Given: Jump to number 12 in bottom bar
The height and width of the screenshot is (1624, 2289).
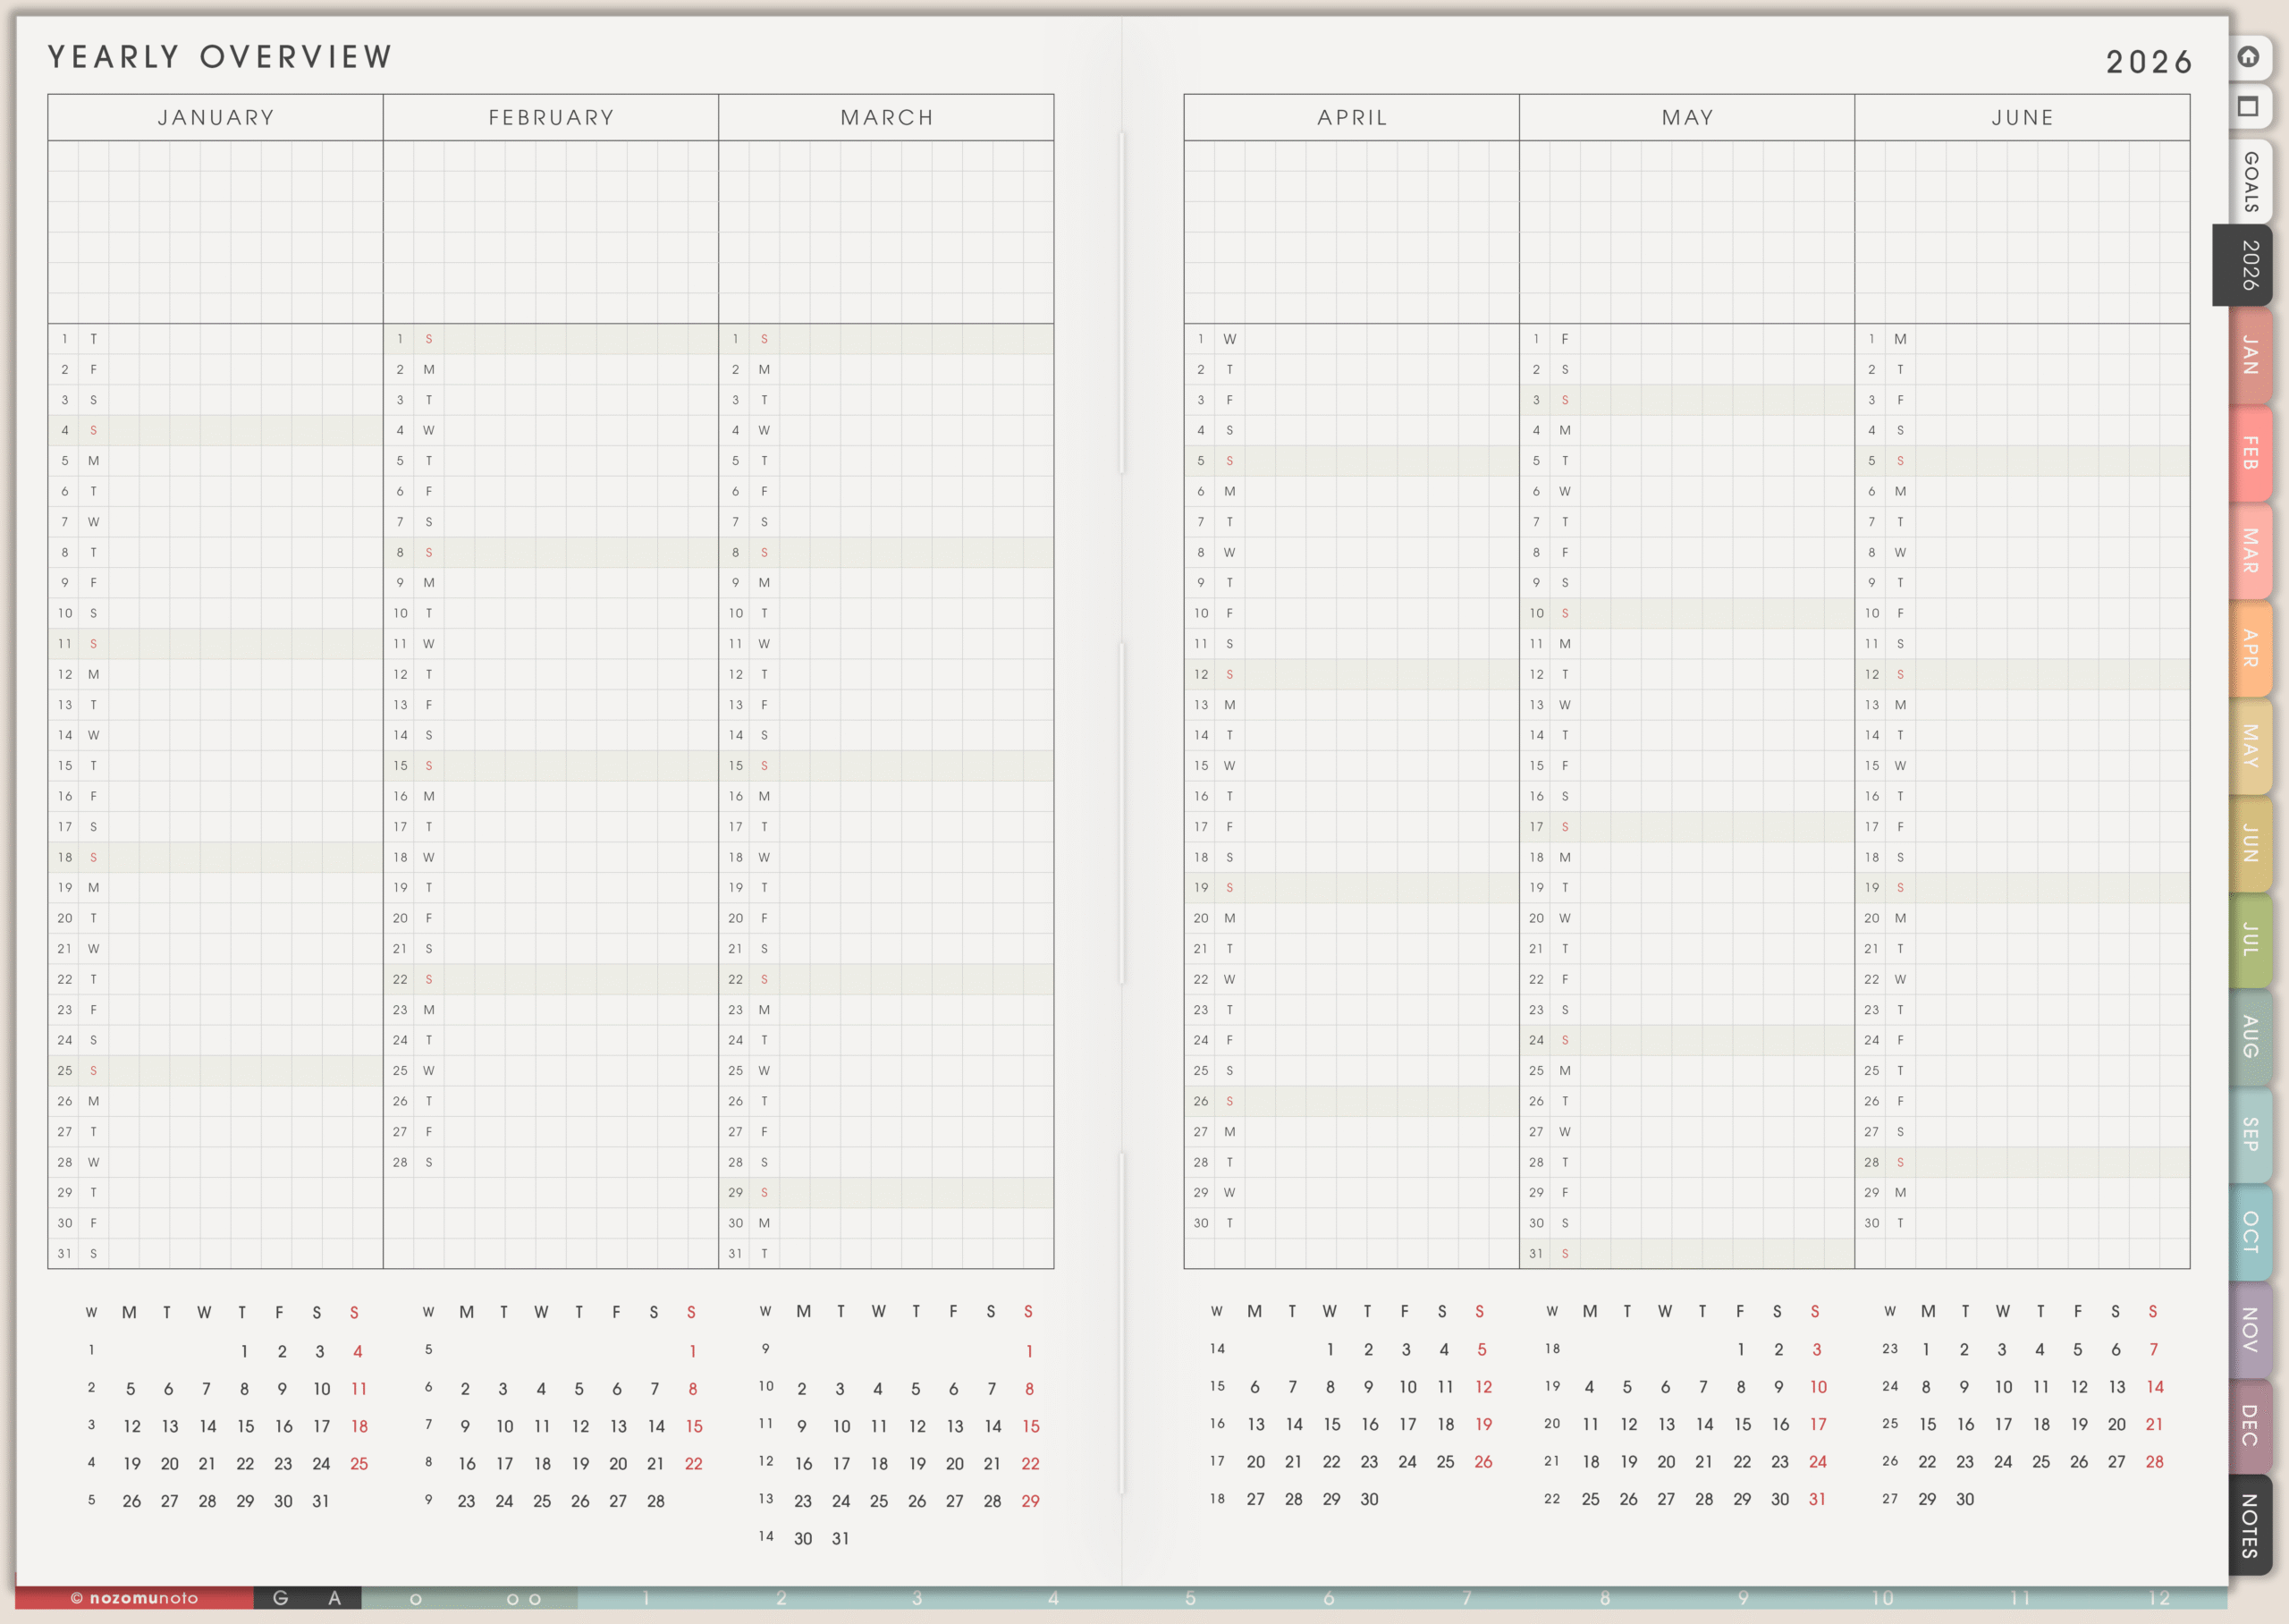Looking at the screenshot, I should pos(2159,1598).
